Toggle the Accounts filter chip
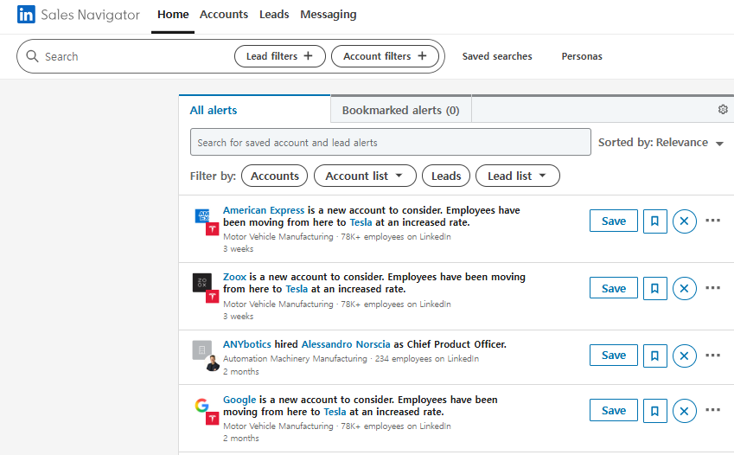Screen dimensions: 734x455 (x=275, y=176)
